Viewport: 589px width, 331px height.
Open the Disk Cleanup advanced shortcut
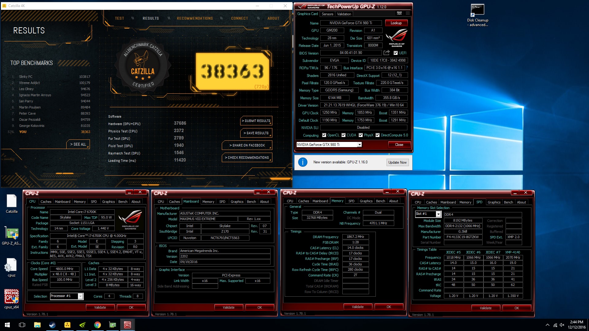pyautogui.click(x=478, y=15)
